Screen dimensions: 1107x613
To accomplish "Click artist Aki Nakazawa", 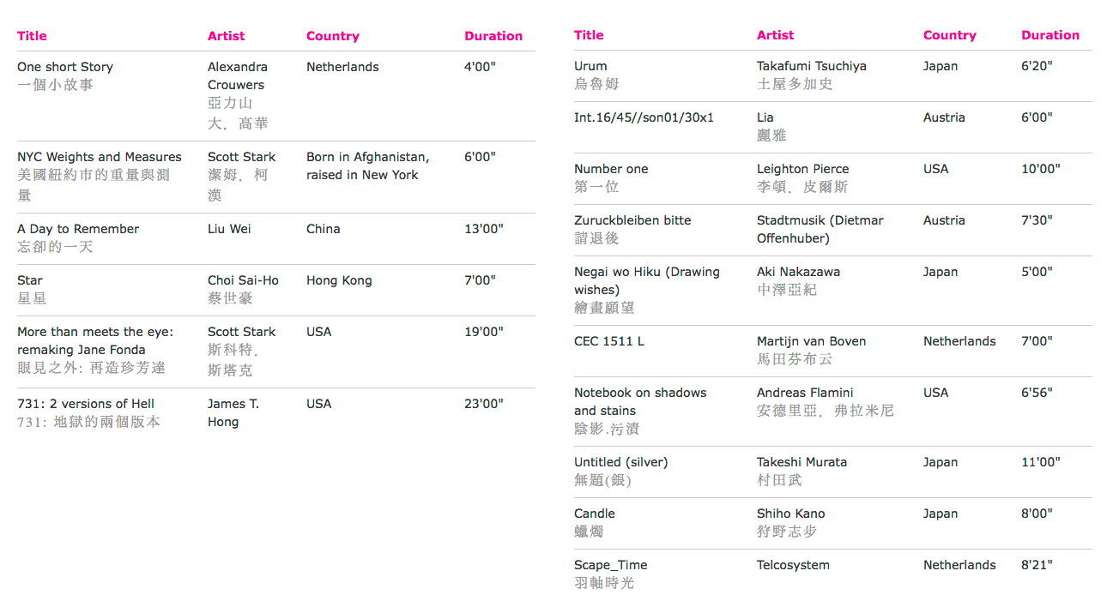I will [798, 272].
